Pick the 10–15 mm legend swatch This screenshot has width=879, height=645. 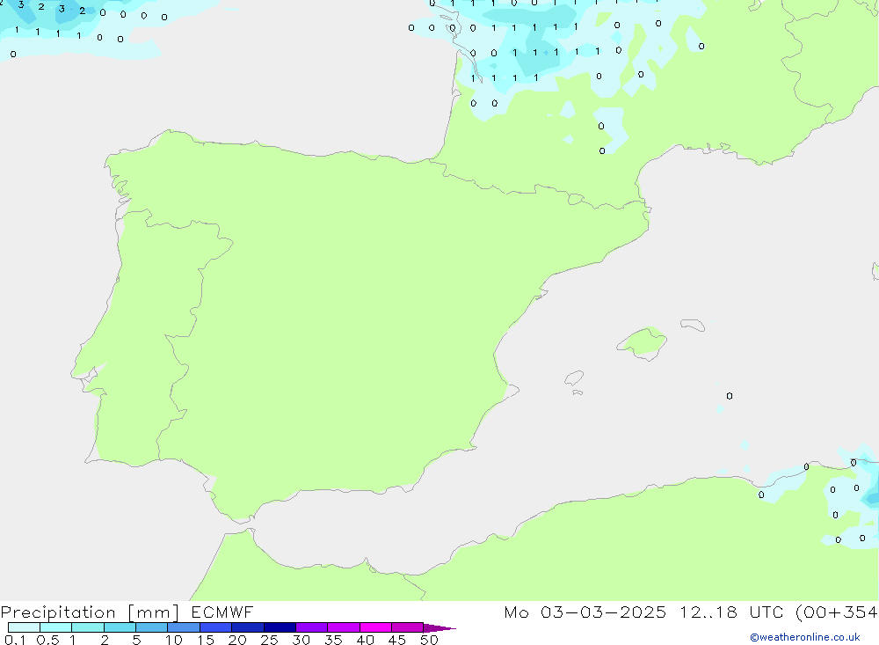(x=184, y=627)
